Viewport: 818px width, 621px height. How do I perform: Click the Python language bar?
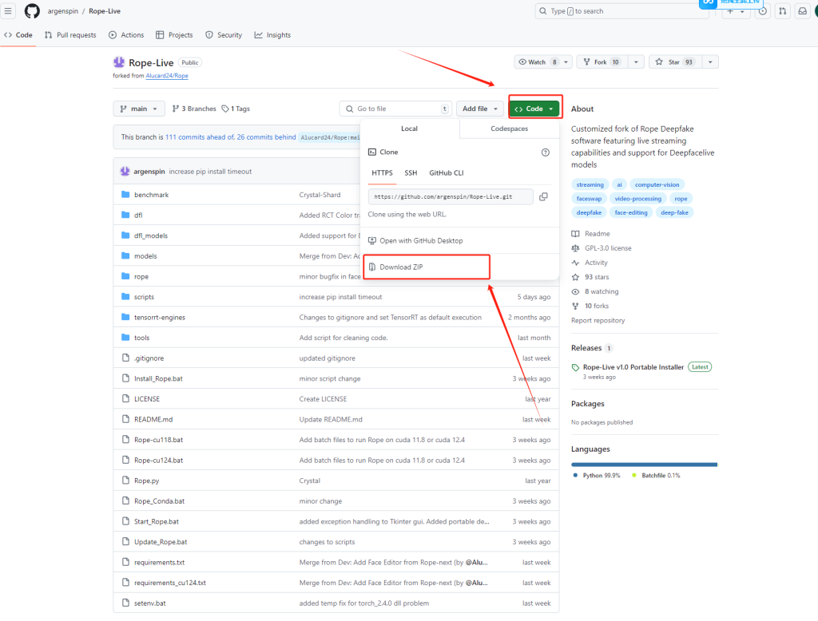(644, 464)
